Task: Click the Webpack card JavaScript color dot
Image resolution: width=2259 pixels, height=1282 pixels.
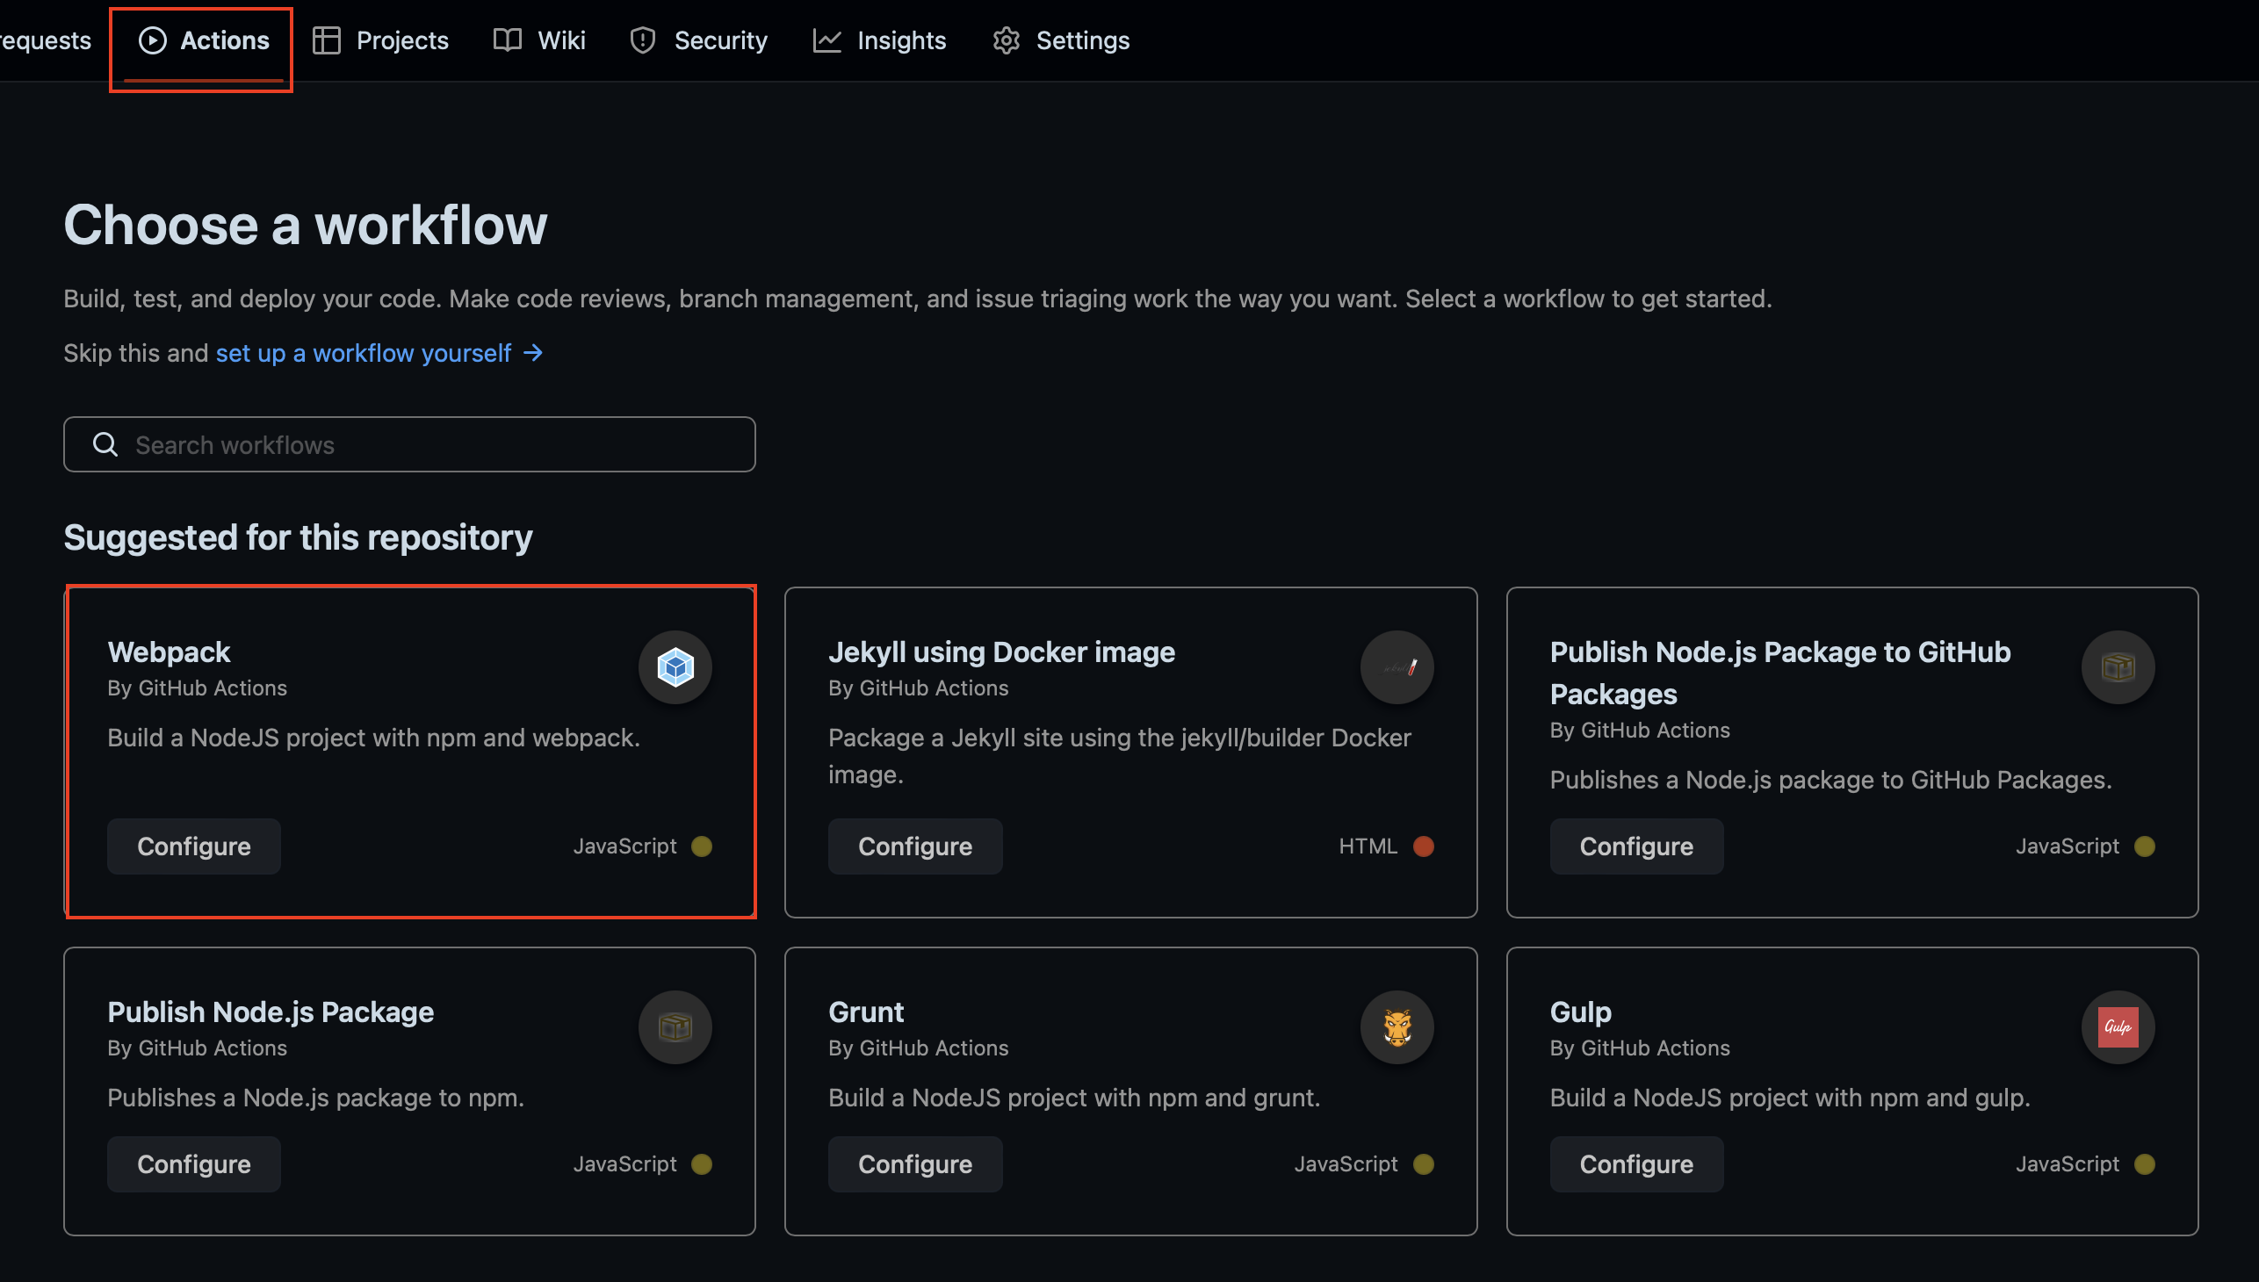Action: coord(702,846)
